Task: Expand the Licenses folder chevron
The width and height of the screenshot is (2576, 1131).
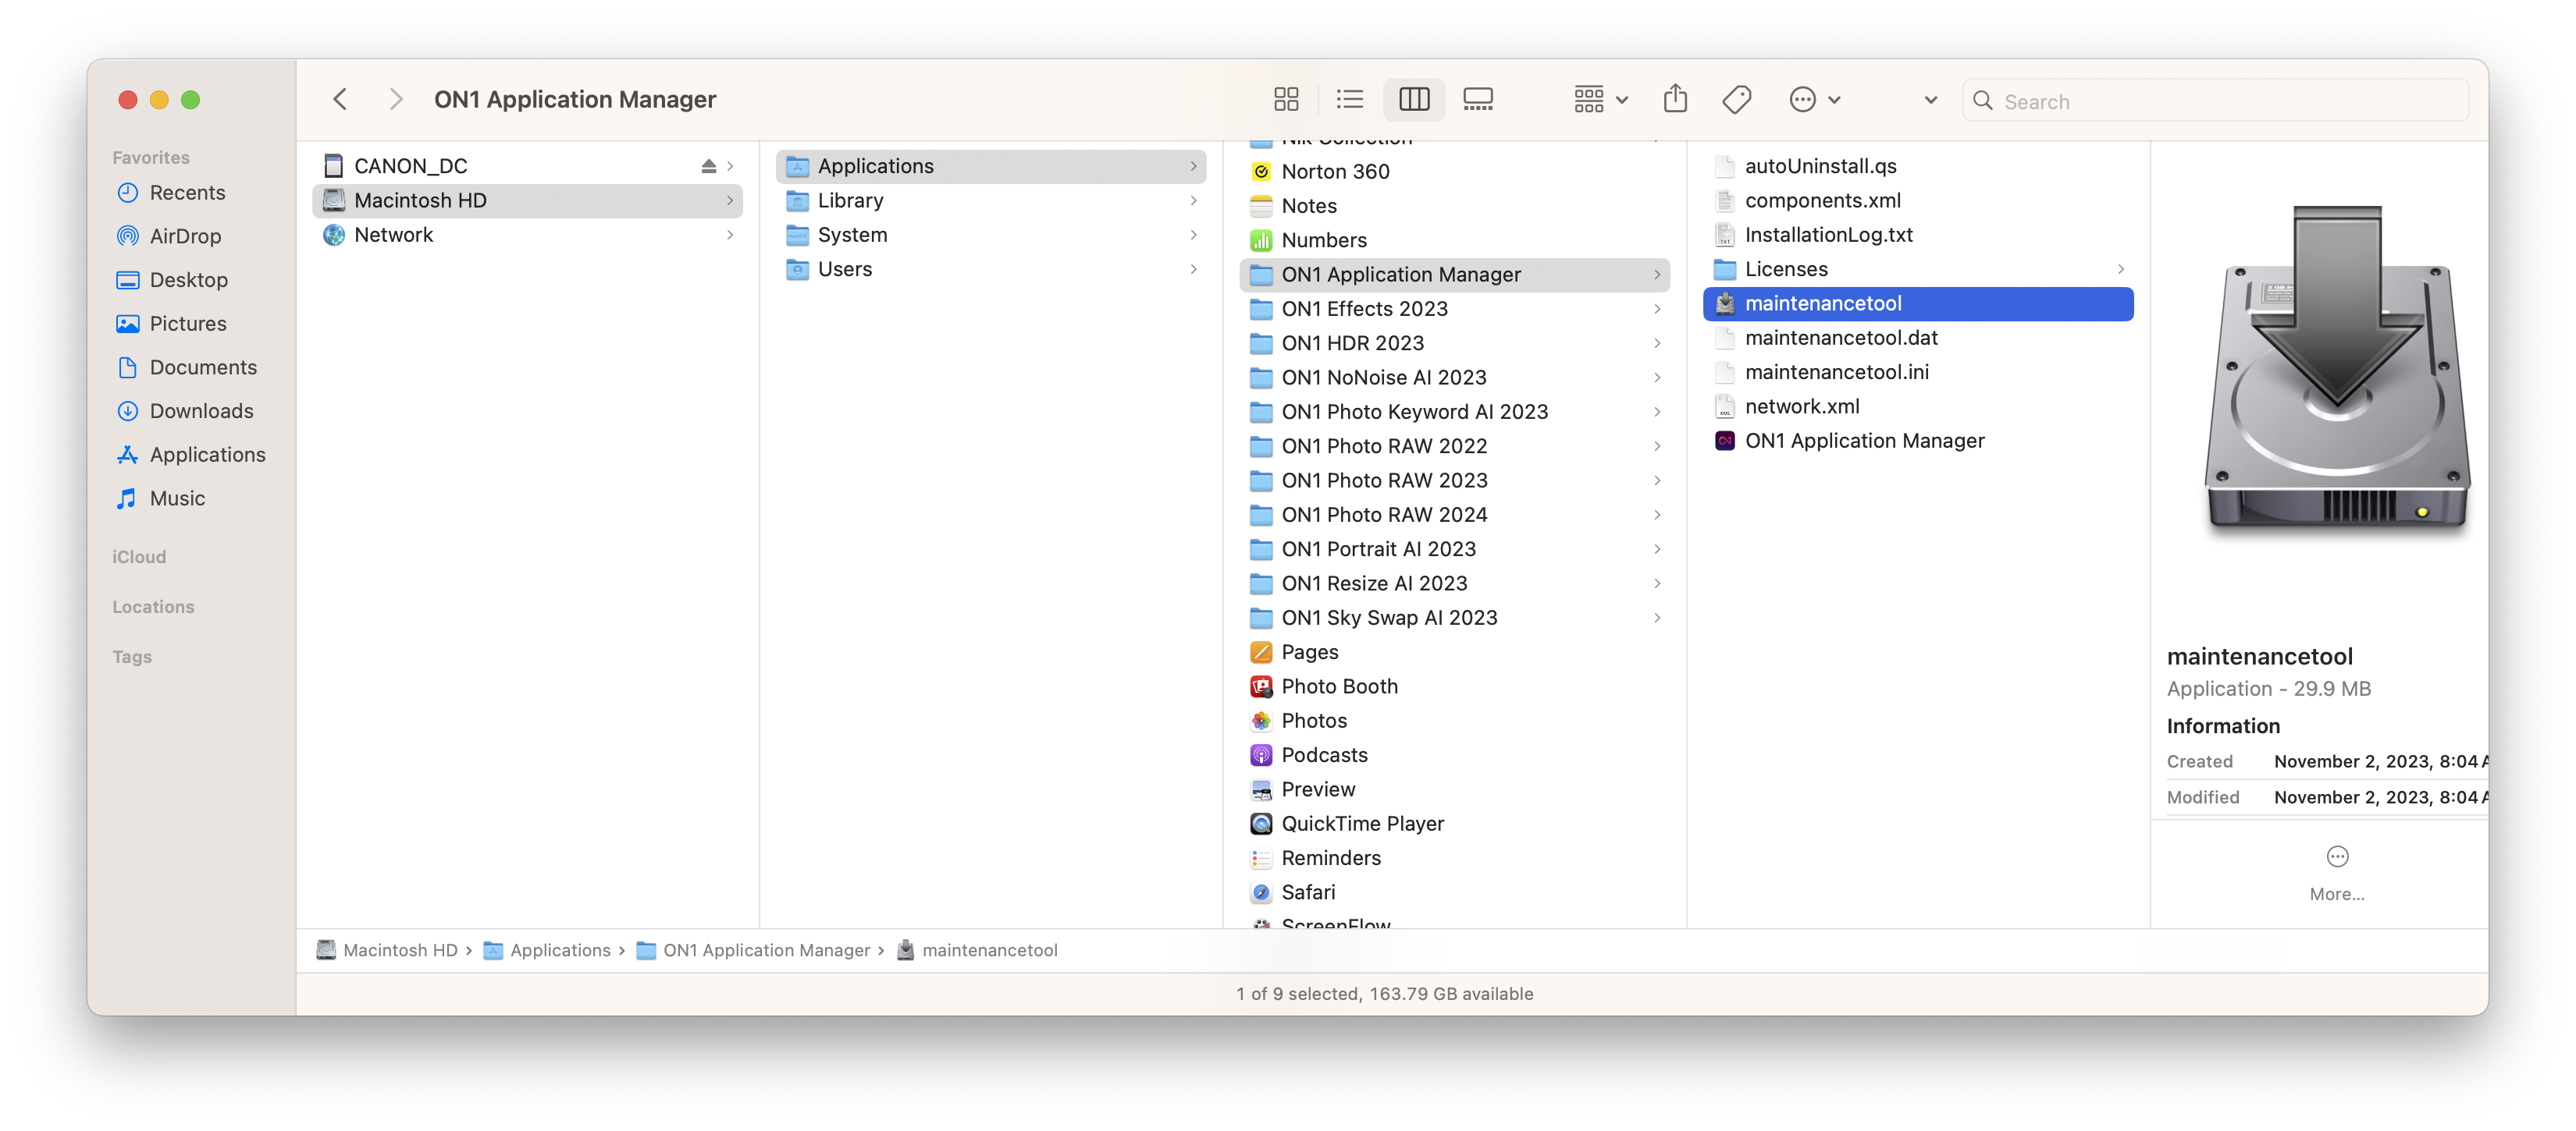Action: [2120, 269]
